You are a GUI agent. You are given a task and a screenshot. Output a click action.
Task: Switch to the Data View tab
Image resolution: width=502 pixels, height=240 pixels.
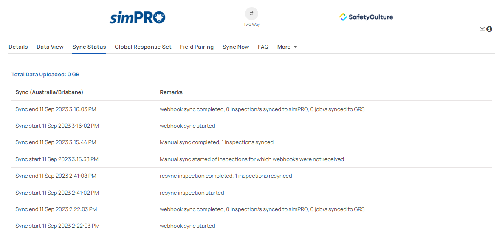[x=50, y=47]
